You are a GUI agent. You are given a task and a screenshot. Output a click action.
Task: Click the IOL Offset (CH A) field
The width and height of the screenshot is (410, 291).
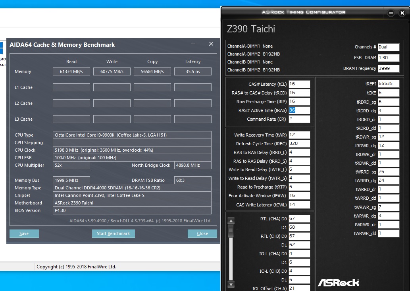[299, 288]
